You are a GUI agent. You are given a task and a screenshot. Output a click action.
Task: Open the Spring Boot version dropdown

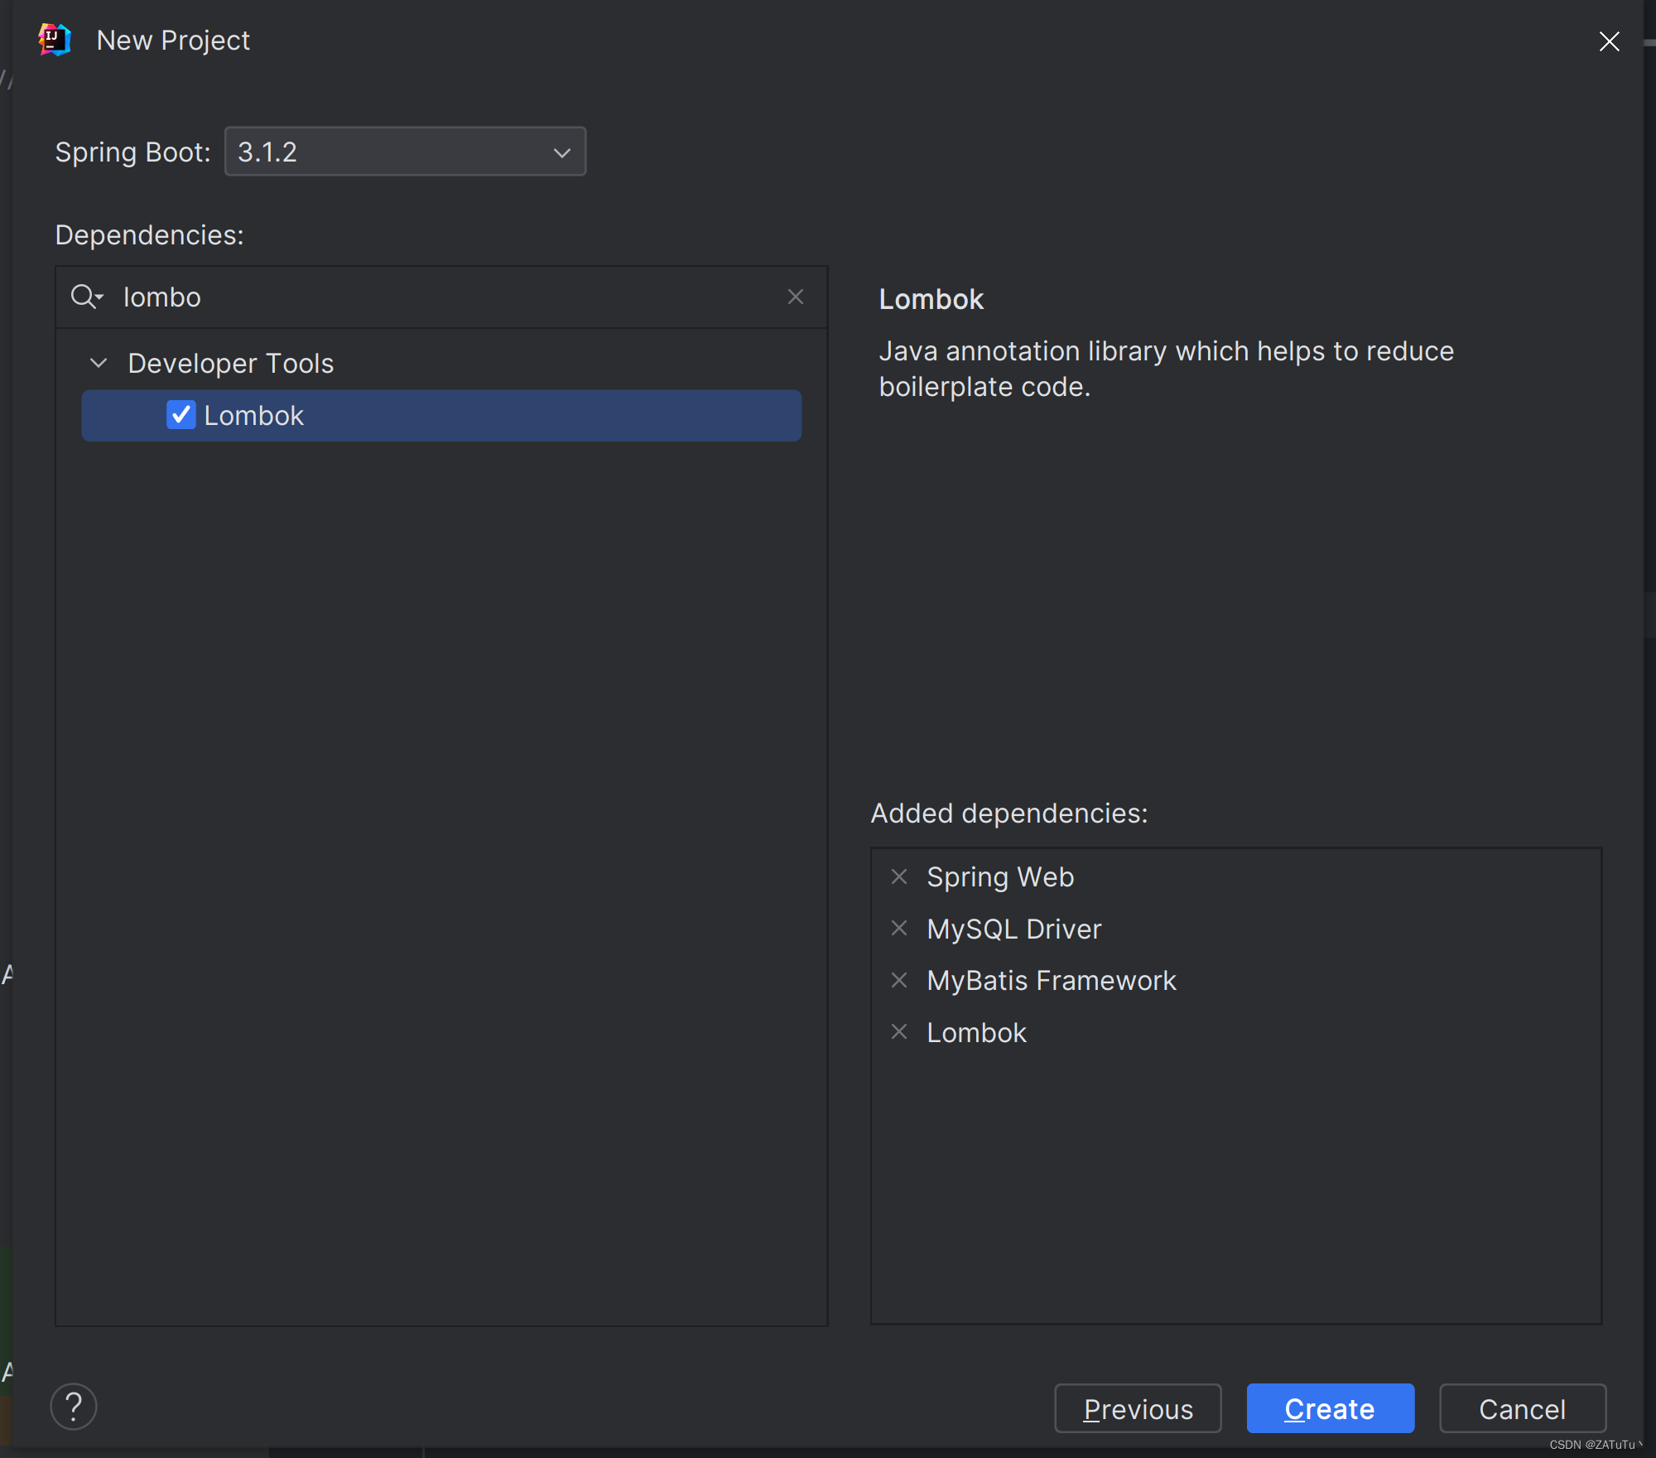tap(561, 152)
